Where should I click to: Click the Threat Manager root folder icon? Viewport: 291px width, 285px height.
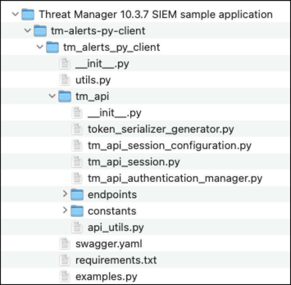coord(28,14)
